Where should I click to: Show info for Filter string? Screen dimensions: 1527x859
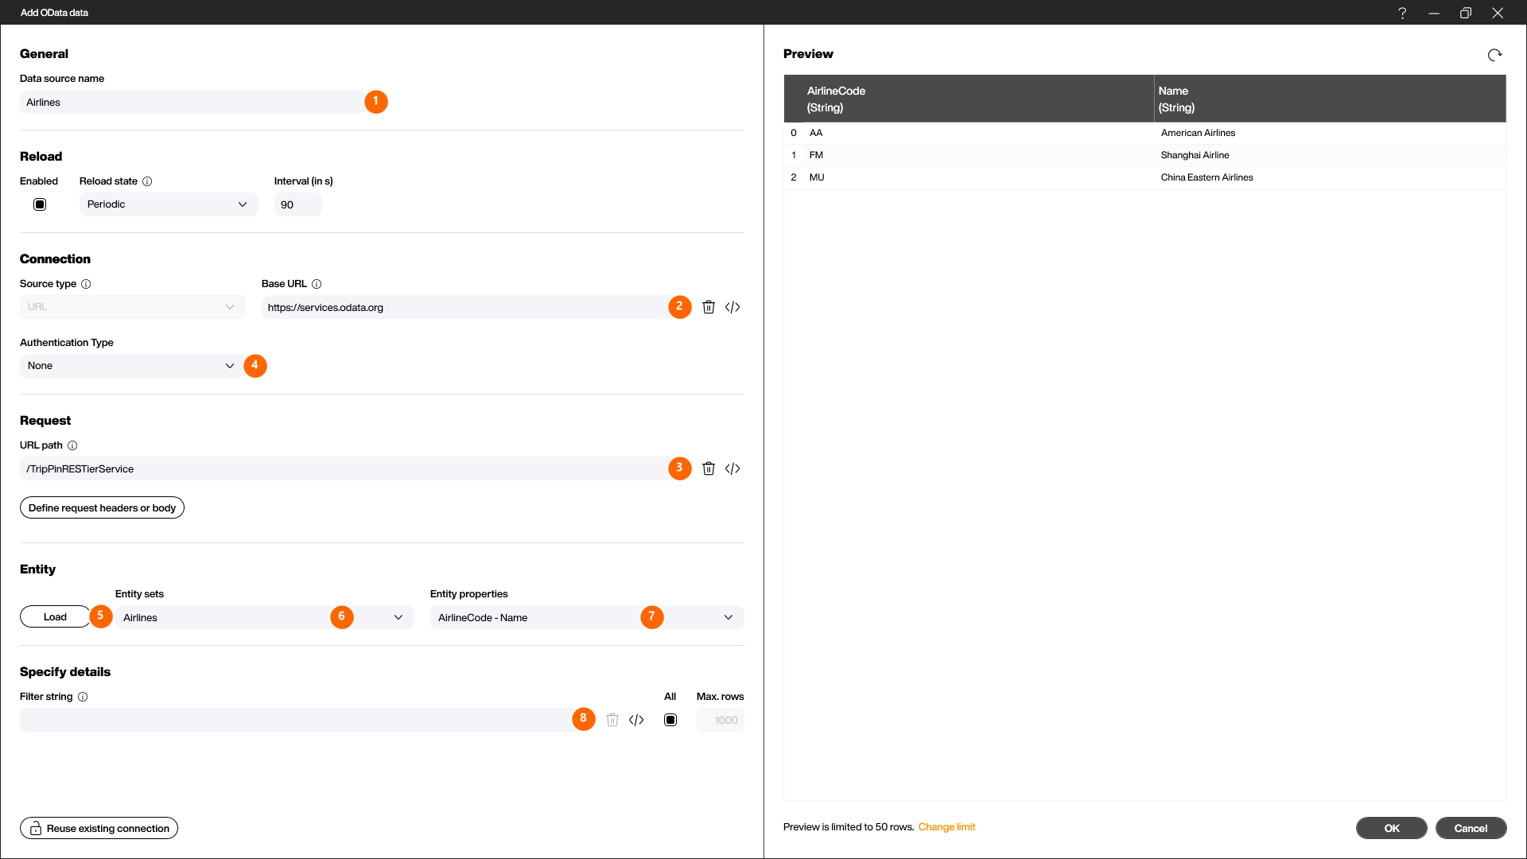tap(83, 697)
